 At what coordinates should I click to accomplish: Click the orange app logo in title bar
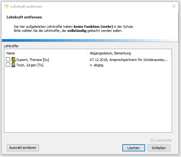coord(7,6)
